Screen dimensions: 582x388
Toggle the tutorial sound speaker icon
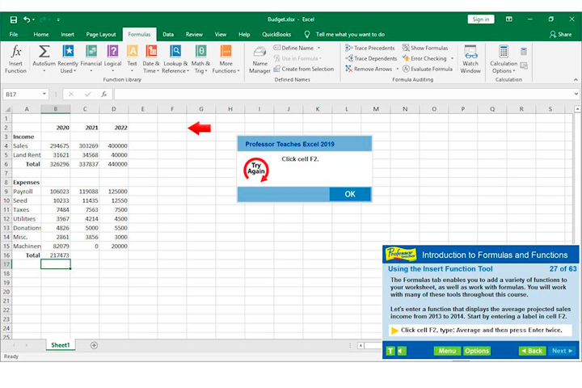(x=402, y=351)
